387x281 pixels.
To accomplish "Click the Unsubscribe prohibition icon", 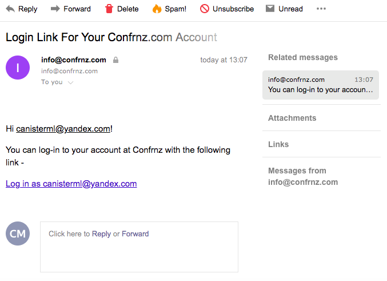I will (204, 9).
